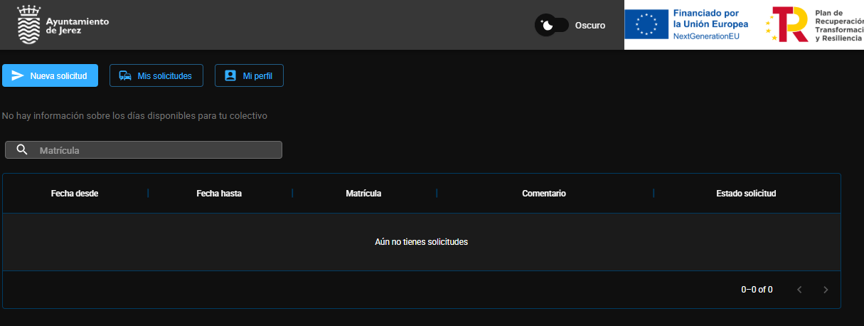Viewport: 864px width, 326px height.
Task: Click the column separator after Fecha desde
Action: [x=148, y=194]
